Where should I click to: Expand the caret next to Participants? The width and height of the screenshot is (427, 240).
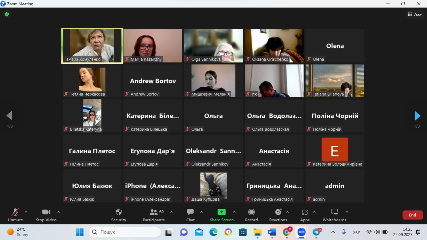click(171, 212)
